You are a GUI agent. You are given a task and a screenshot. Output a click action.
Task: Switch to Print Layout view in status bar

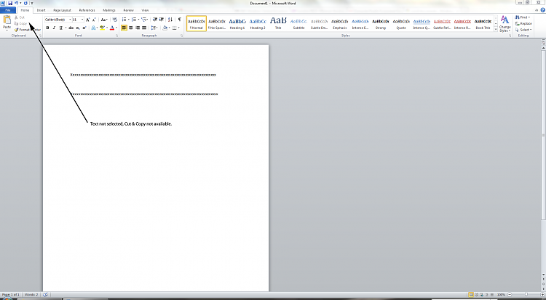coord(471,294)
